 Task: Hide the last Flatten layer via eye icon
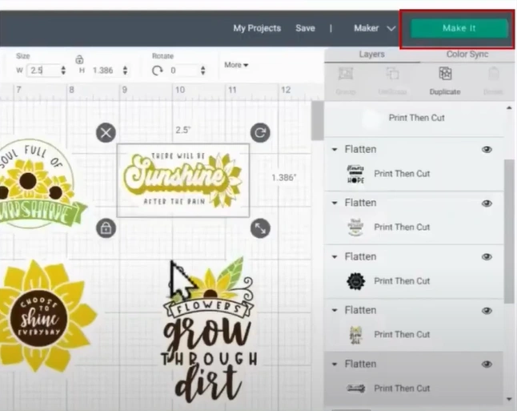tap(487, 365)
